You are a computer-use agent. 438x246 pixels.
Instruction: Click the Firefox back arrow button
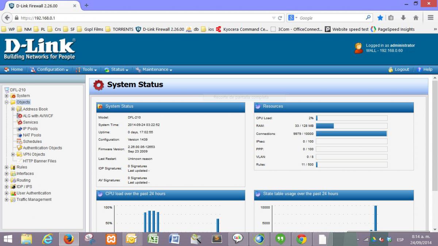(x=7, y=18)
